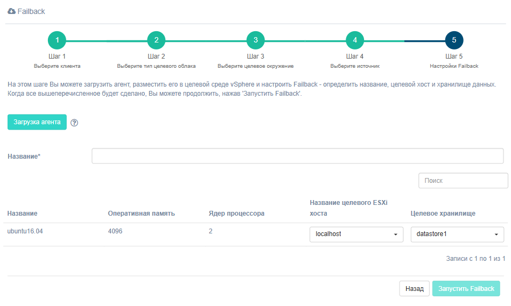511x306 pixels.
Task: Click the Выберите источник label
Action: tap(355, 66)
